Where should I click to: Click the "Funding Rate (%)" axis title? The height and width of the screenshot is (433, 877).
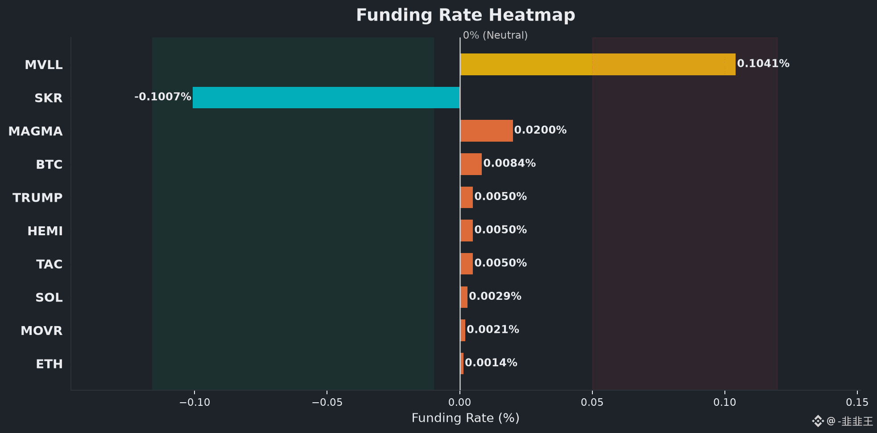(x=465, y=418)
